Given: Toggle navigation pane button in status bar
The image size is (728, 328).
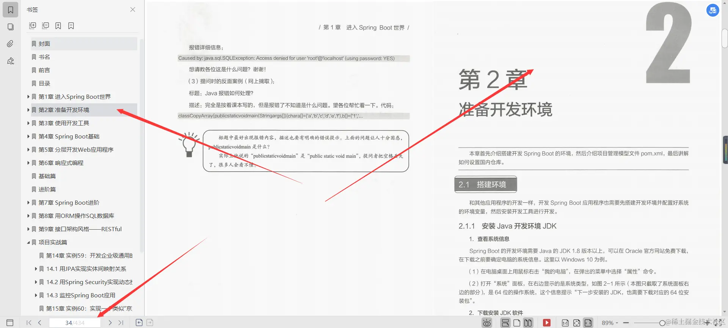Looking at the screenshot, I should click(x=10, y=323).
